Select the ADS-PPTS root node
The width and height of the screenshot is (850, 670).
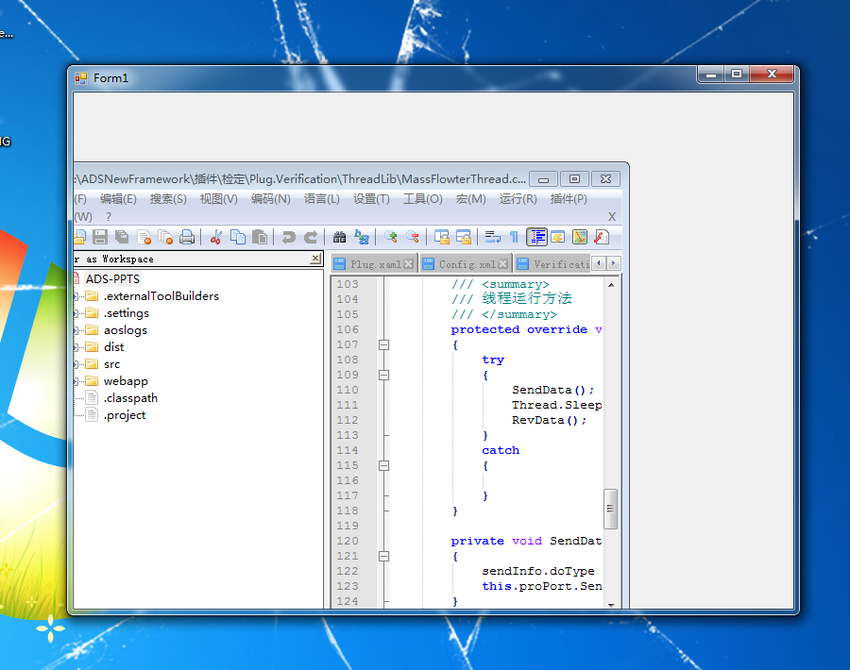click(x=112, y=279)
